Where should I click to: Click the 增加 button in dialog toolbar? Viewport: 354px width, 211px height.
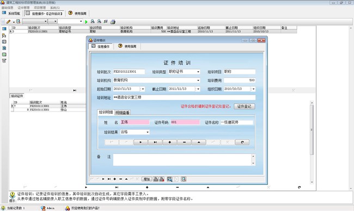click(147, 179)
